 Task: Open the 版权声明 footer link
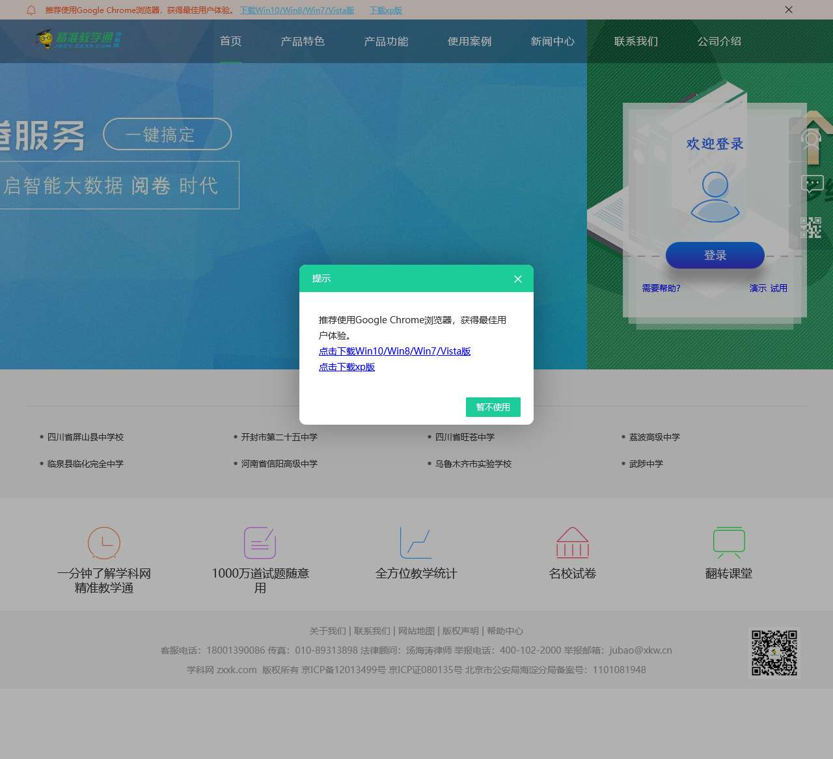pos(461,631)
